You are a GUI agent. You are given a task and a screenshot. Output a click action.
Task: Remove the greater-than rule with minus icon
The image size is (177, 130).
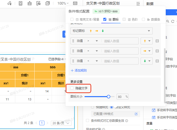tap(157, 41)
